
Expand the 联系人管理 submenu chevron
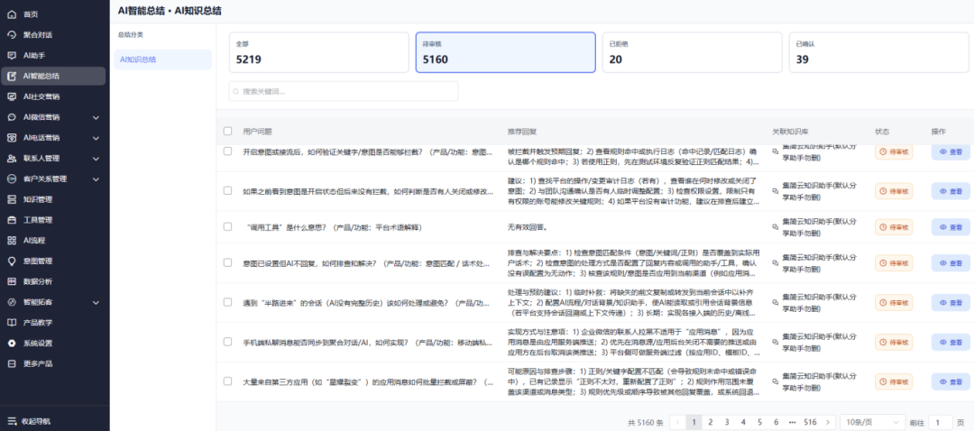tap(96, 159)
